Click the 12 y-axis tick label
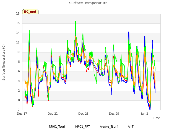177x132 pixels. [18, 43]
